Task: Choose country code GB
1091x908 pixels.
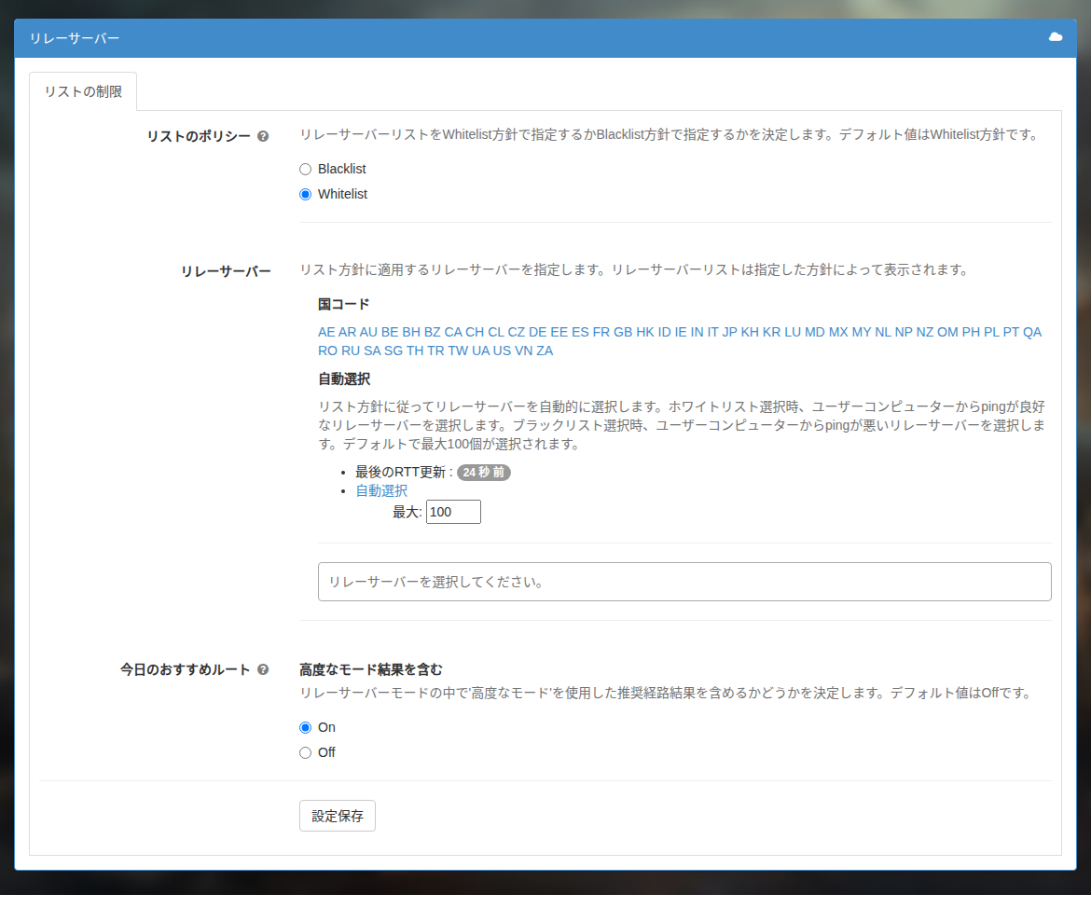Action: click(623, 332)
